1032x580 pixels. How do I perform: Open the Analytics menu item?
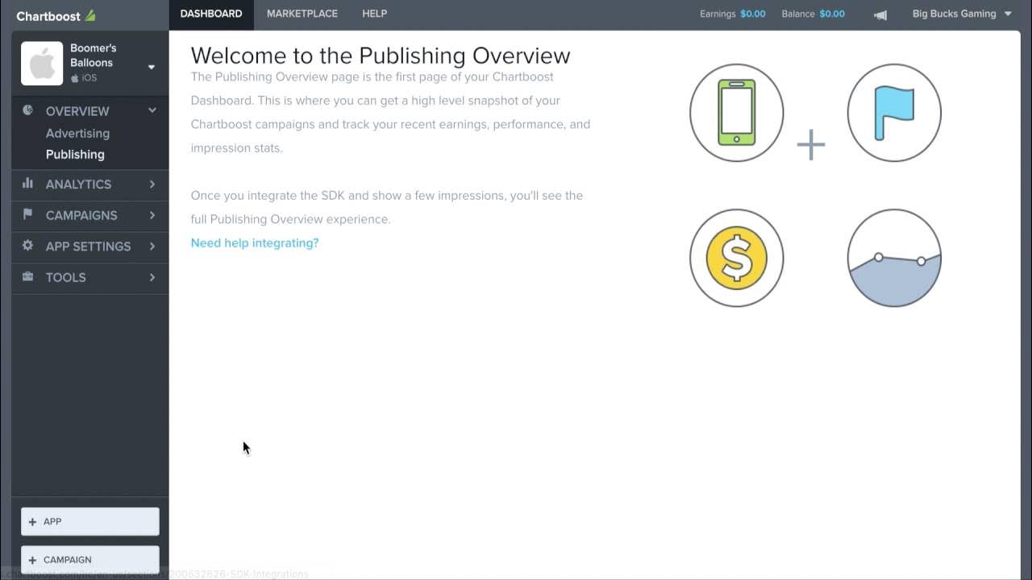[89, 184]
